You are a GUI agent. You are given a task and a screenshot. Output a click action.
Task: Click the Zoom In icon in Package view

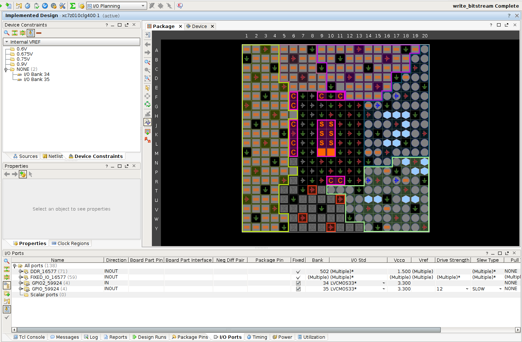[x=148, y=62]
